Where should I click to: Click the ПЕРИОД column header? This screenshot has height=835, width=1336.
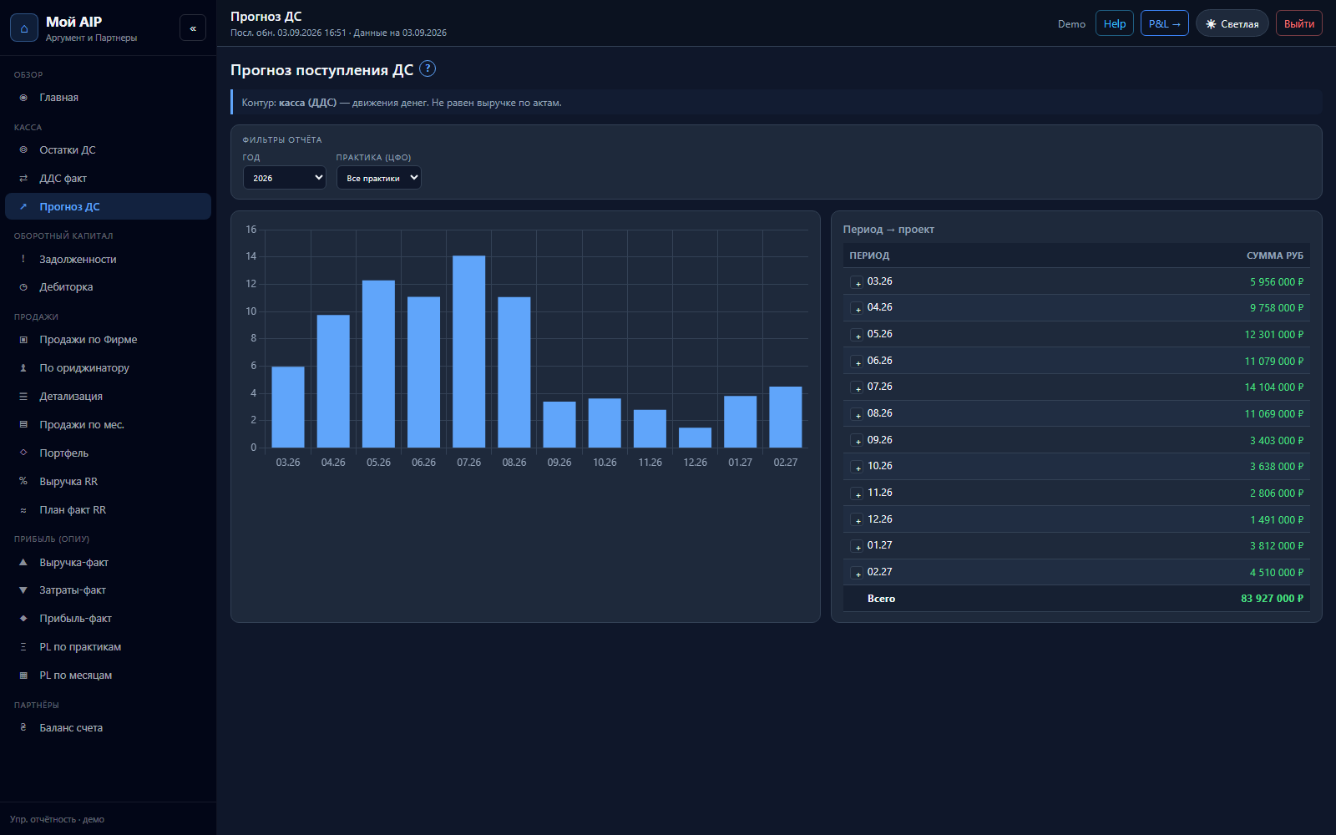coord(869,256)
